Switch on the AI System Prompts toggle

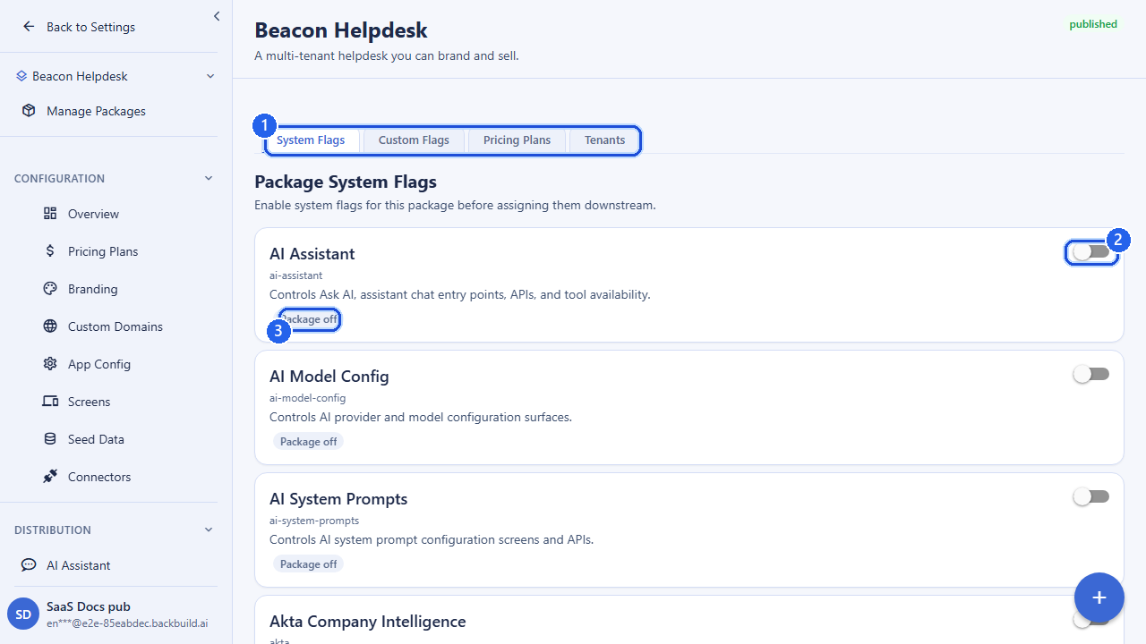1091,496
